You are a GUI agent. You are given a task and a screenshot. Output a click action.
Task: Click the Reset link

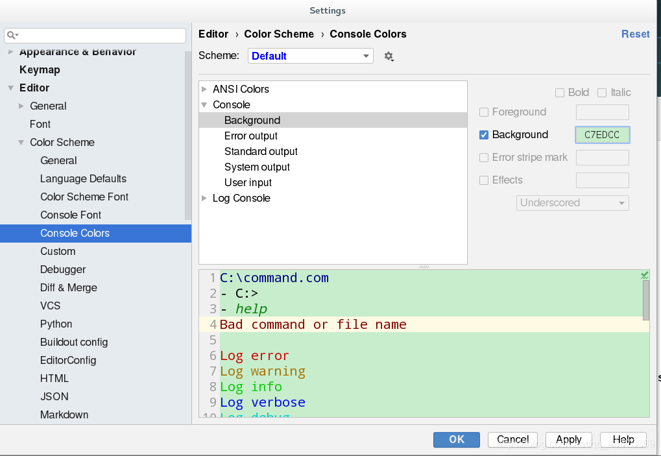[x=635, y=34]
